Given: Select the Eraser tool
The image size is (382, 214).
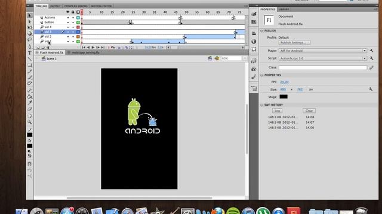Looking at the screenshot, I should point(30,109).
